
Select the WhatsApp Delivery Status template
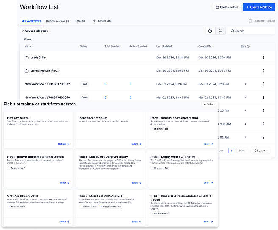64,221
